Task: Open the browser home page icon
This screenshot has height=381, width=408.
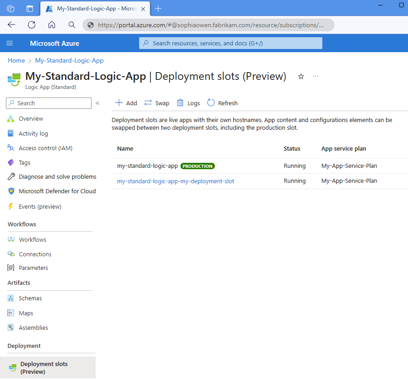Action: pyautogui.click(x=52, y=25)
